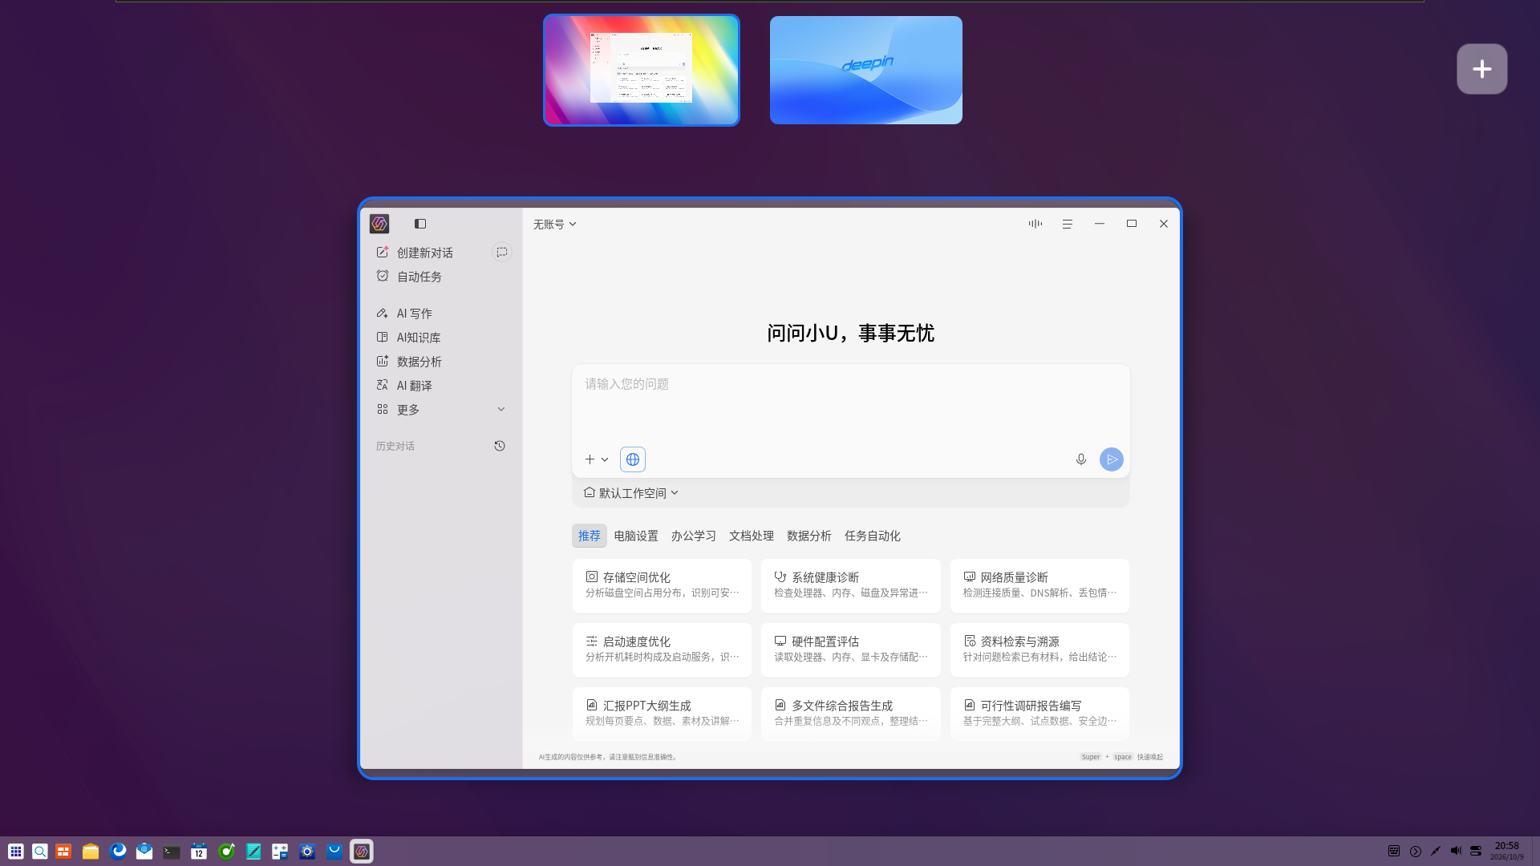The width and height of the screenshot is (1540, 866).
Task: Click the temporary chat bubble icon
Action: [x=502, y=253]
